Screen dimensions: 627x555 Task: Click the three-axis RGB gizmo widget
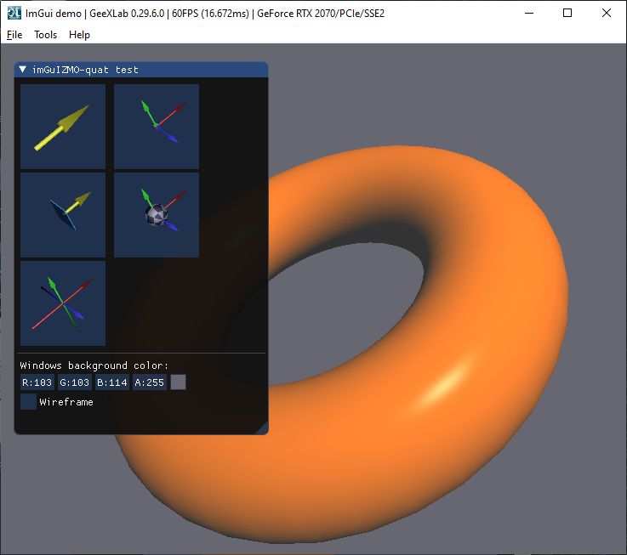click(x=157, y=127)
